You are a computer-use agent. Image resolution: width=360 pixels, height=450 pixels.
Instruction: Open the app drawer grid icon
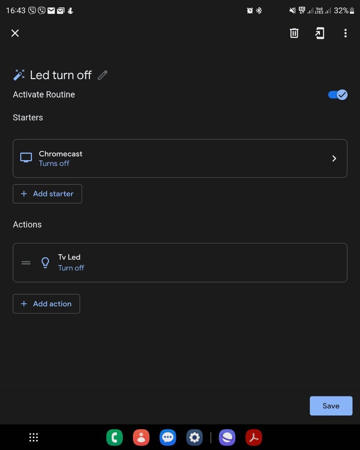(34, 437)
